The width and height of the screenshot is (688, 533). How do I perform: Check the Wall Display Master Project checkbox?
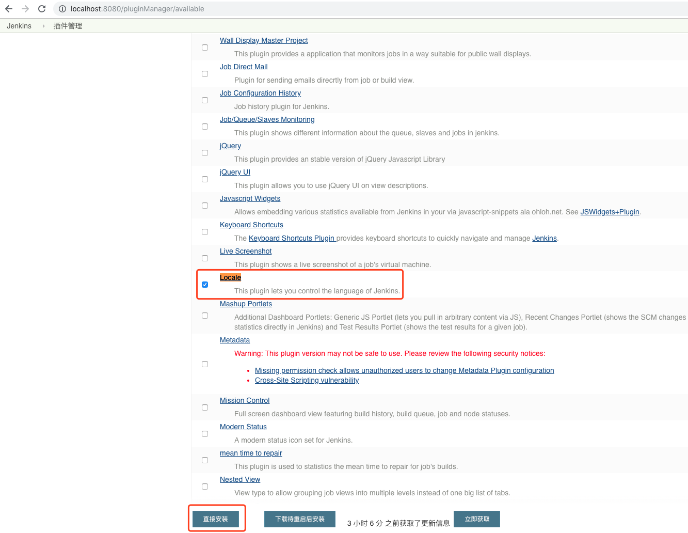click(x=205, y=48)
